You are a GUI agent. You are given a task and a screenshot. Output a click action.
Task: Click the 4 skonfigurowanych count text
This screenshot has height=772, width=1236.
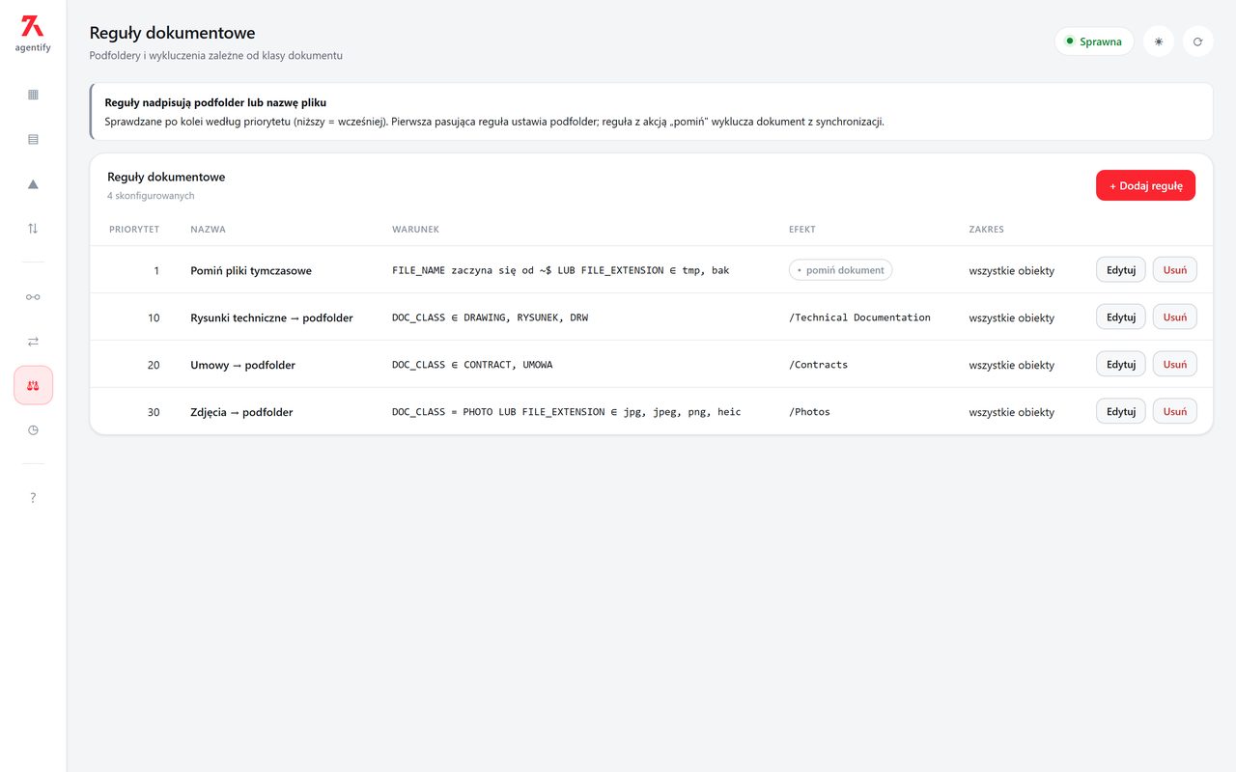(151, 196)
